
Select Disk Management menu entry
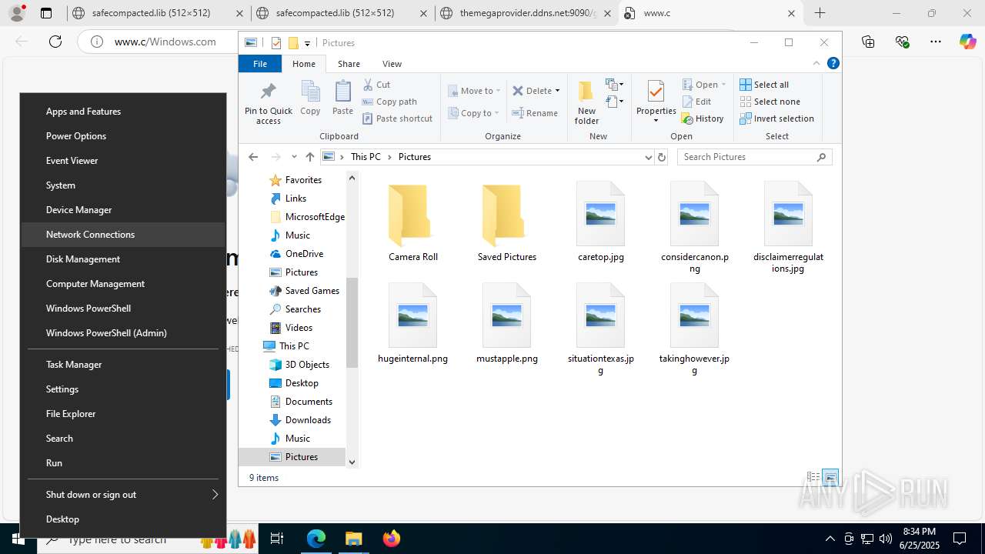(x=123, y=259)
